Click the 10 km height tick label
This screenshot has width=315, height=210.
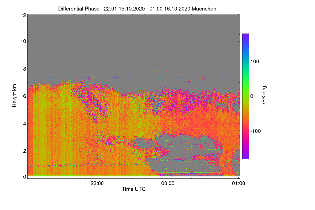23,41
